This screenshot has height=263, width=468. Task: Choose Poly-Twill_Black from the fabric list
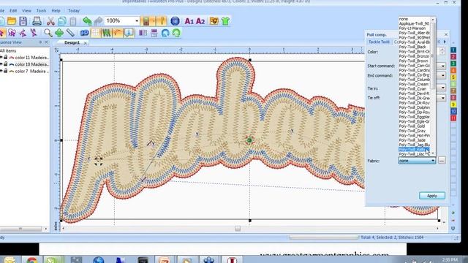coord(412,47)
